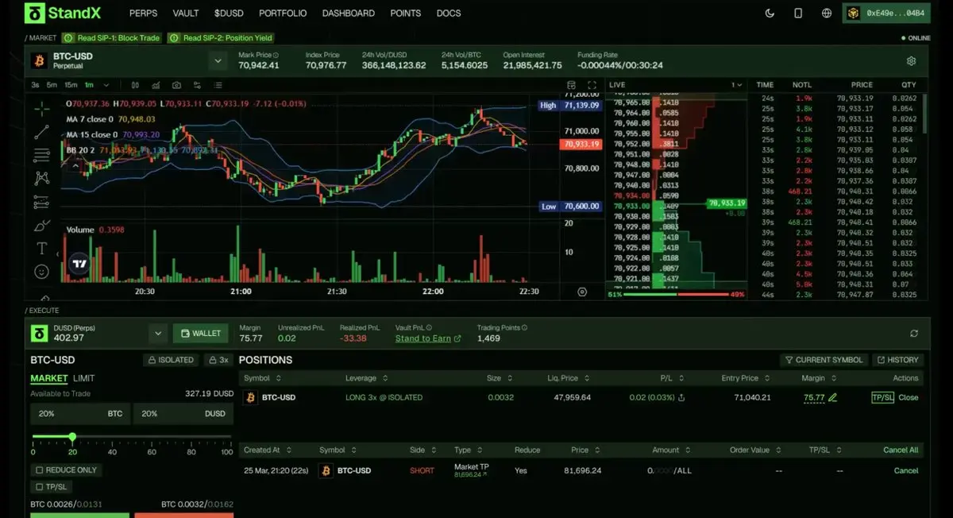Open the mobile app phone icon
953x518 pixels.
coord(798,14)
